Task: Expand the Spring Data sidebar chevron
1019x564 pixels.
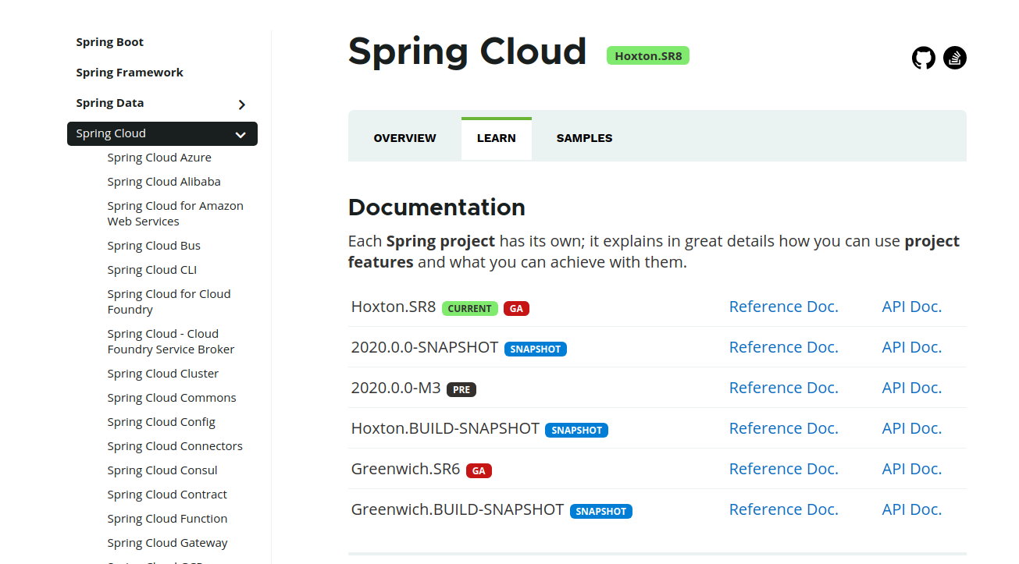Action: tap(242, 105)
